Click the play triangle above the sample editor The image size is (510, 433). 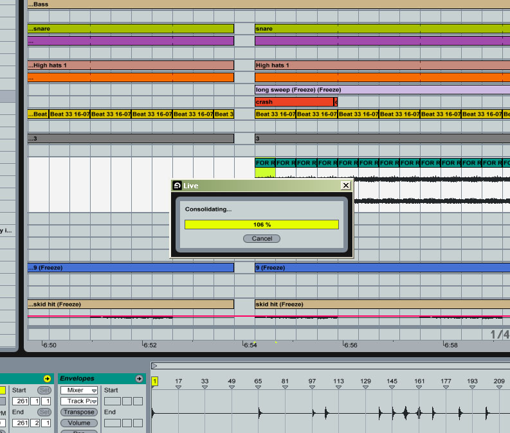coord(154,366)
